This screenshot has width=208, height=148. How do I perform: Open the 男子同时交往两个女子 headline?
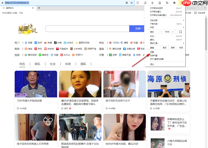coord(118,101)
